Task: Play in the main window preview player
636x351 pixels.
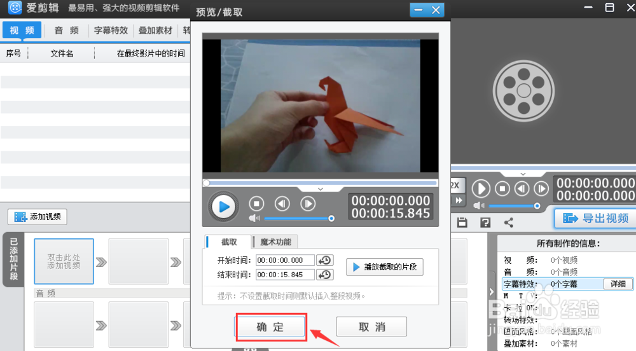Action: click(481, 189)
